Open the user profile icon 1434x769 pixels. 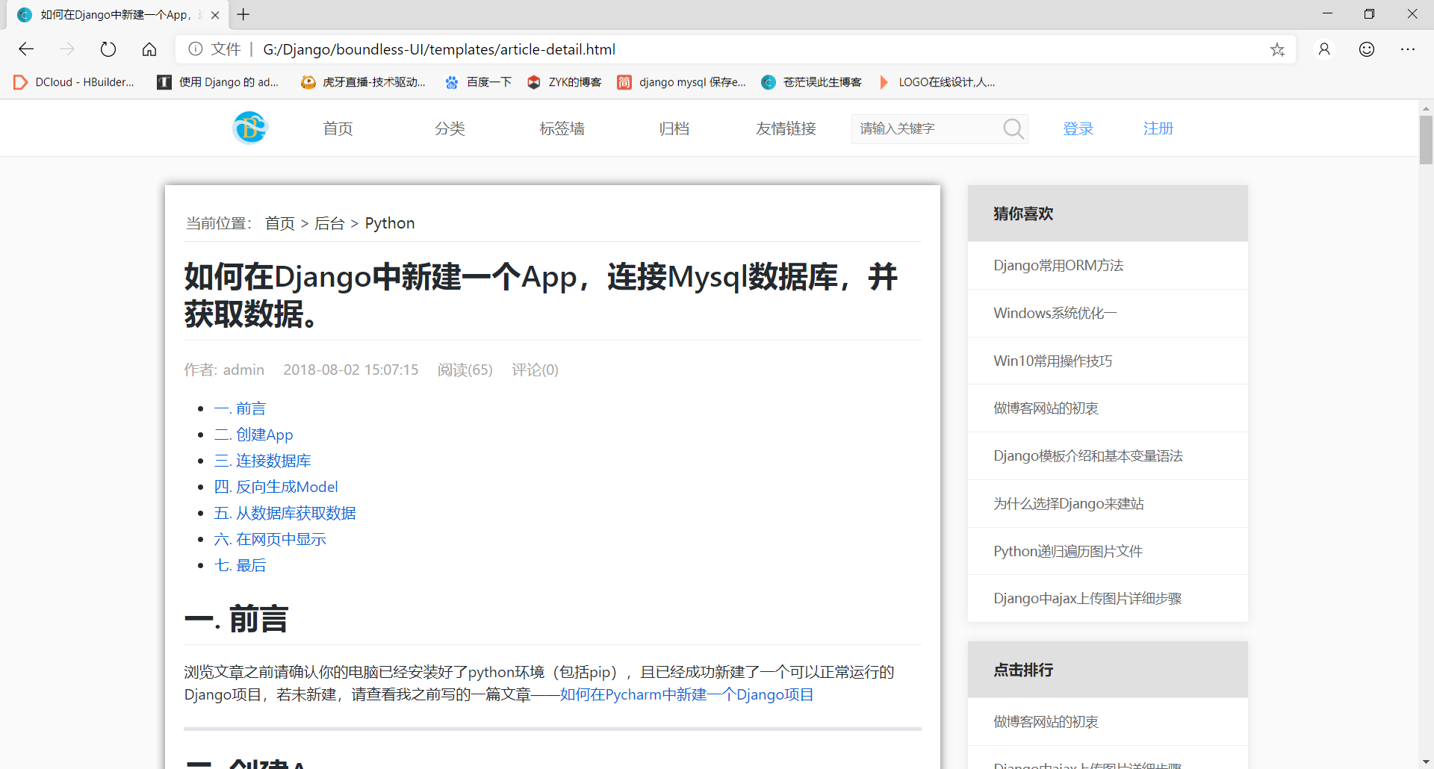coord(1324,49)
